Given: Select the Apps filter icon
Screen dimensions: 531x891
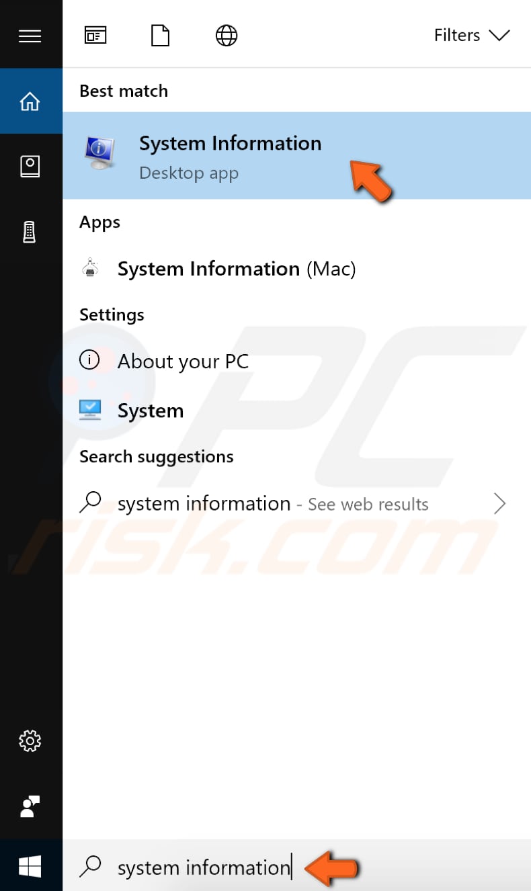Looking at the screenshot, I should (95, 35).
